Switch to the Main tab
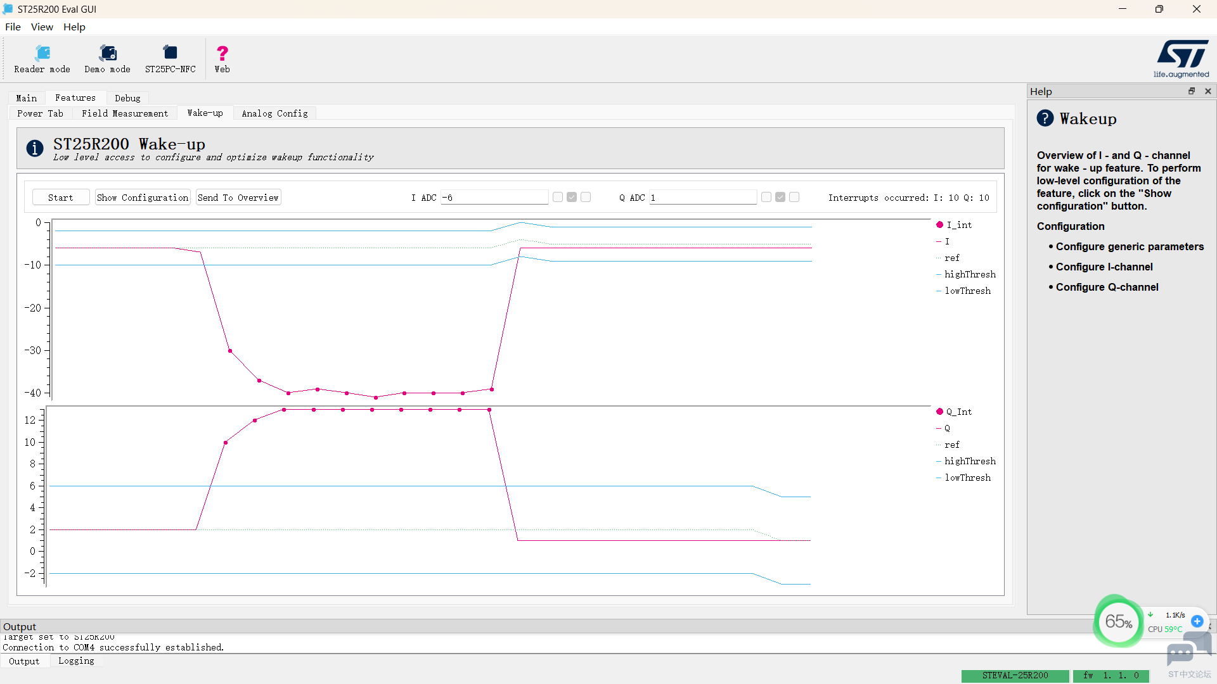1217x684 pixels. click(x=27, y=98)
